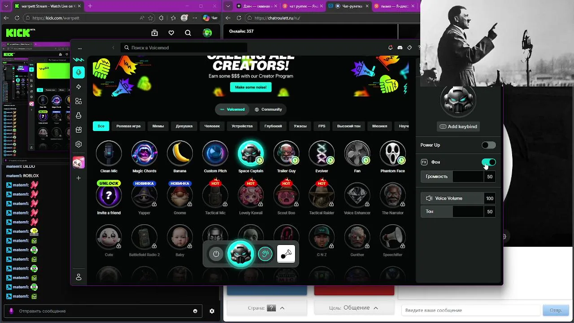The width and height of the screenshot is (574, 323).
Task: Adjust the Тон pitch slider
Action: pos(458,211)
